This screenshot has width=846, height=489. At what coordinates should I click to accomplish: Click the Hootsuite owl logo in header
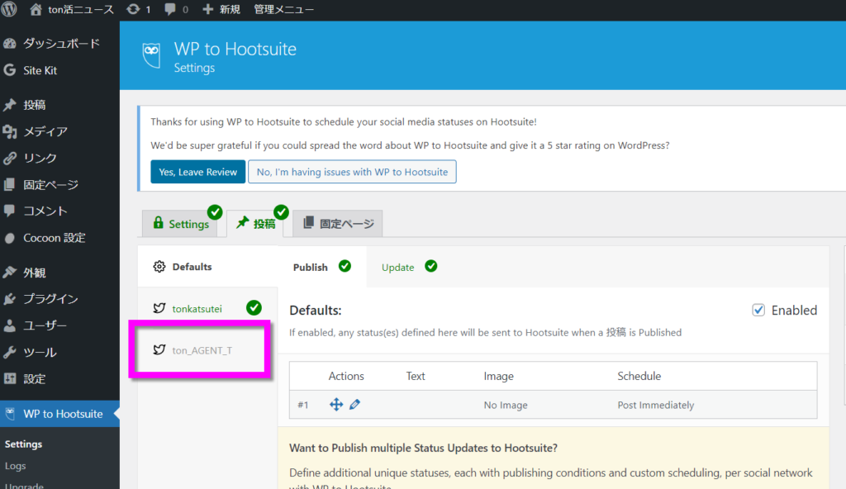[152, 55]
